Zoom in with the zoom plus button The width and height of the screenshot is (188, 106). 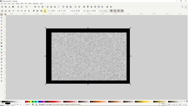(174, 104)
